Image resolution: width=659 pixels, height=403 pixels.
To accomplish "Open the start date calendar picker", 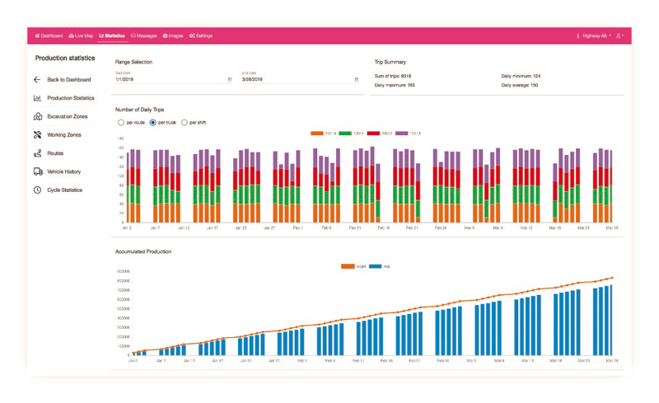I will (x=229, y=80).
